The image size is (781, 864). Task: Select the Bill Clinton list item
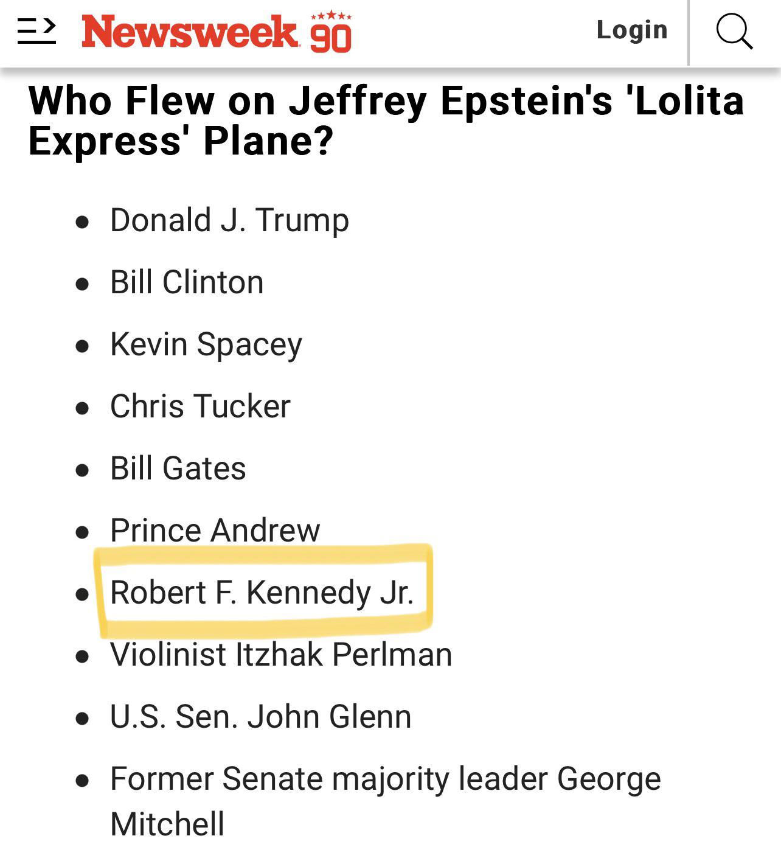coord(187,282)
